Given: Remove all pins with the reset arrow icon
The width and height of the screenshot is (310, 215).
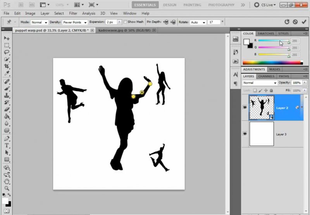Looking at the screenshot, I should click(287, 22).
